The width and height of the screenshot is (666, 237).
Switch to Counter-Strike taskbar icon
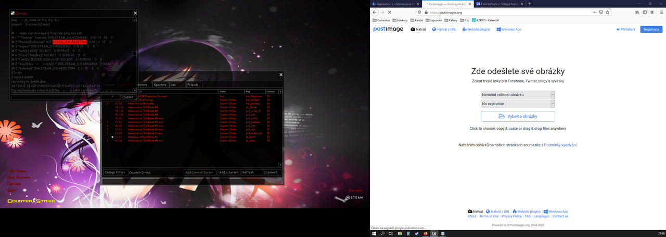click(x=434, y=233)
